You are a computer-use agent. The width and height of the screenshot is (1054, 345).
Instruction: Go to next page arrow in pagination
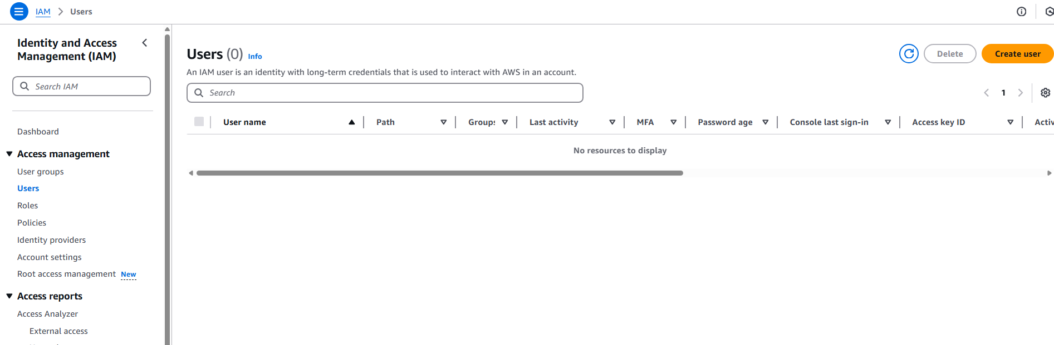1020,93
